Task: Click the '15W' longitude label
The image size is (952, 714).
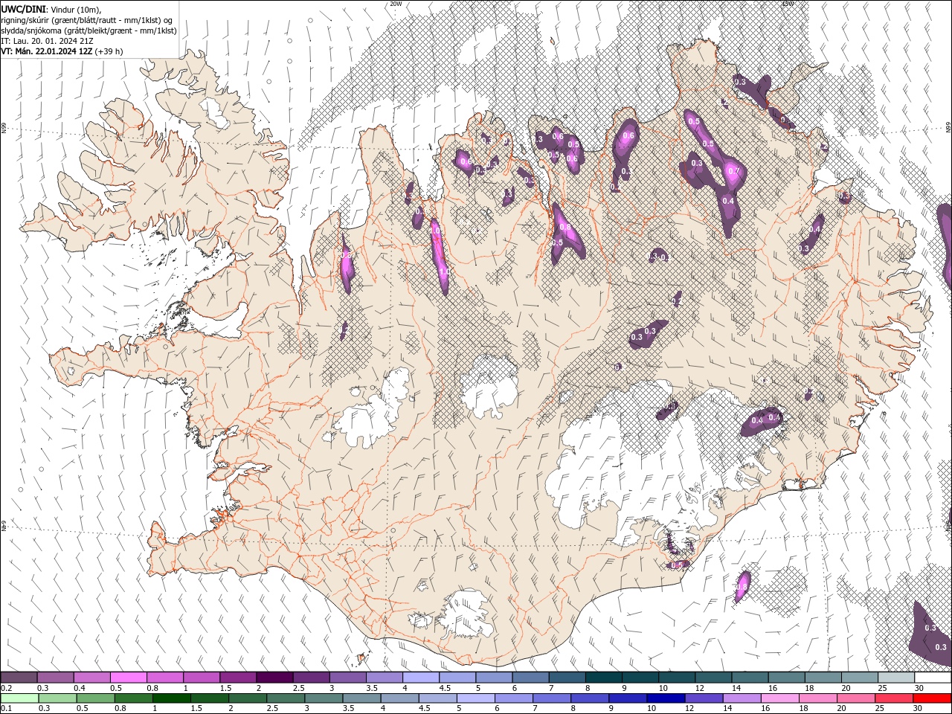Action: (x=788, y=4)
